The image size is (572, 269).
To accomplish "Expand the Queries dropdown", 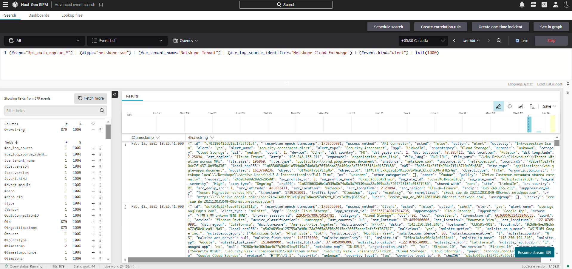I will click(186, 40).
